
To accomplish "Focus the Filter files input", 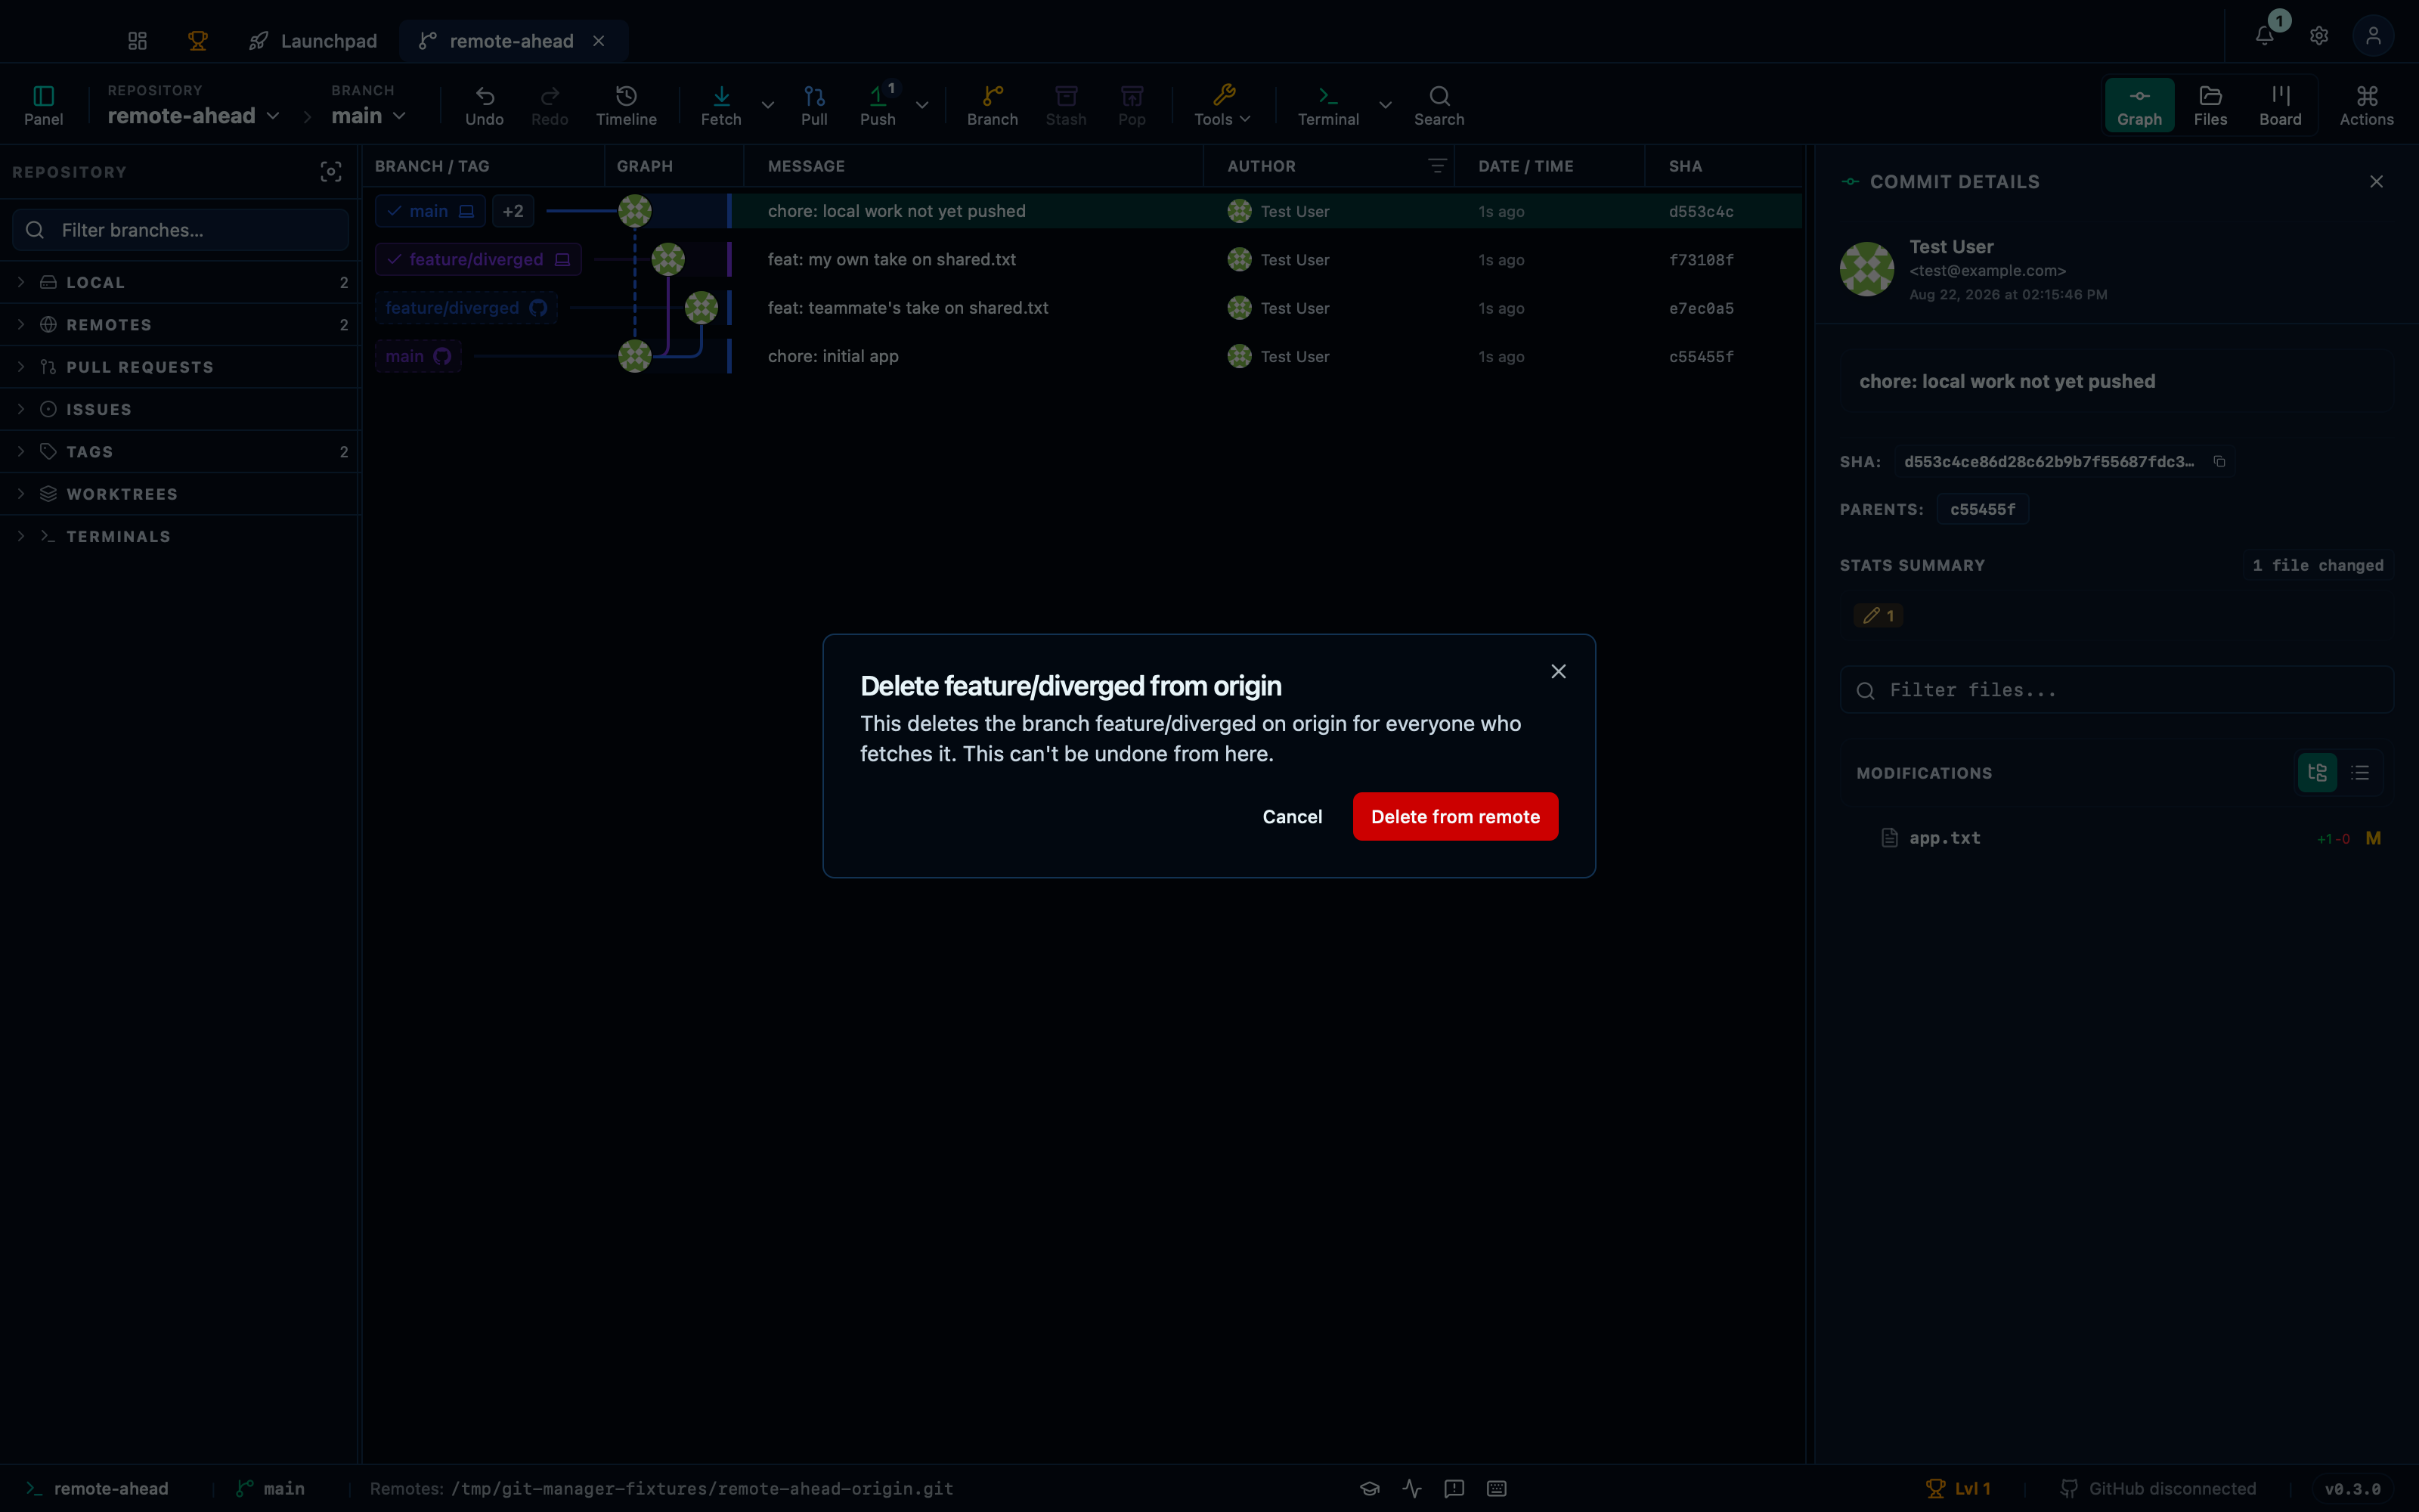I will point(2116,690).
